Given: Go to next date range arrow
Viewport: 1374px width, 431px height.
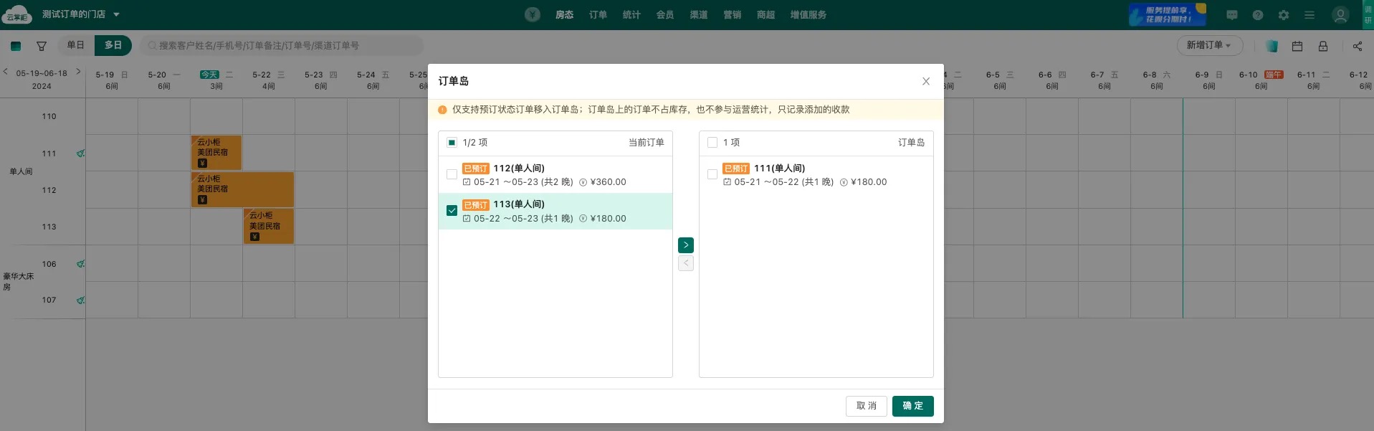Looking at the screenshot, I should coord(78,72).
